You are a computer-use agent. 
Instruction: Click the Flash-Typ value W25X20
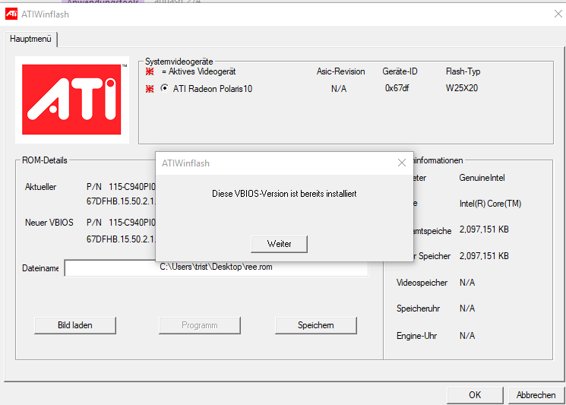pos(462,88)
